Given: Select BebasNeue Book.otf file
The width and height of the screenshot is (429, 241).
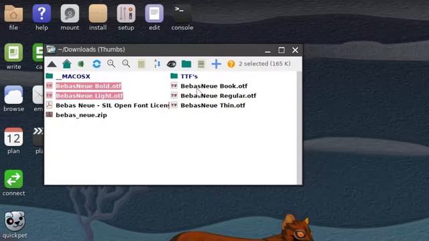Looking at the screenshot, I should point(214,86).
